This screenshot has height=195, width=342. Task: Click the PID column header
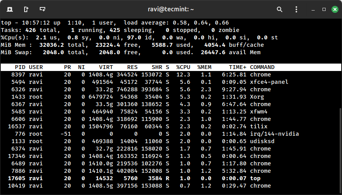[19, 67]
